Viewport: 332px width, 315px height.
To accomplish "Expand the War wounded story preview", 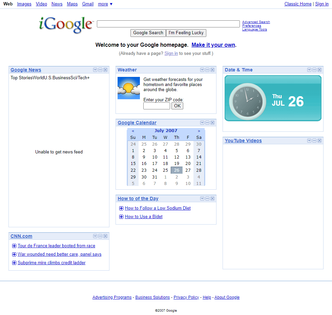I will pos(14,254).
